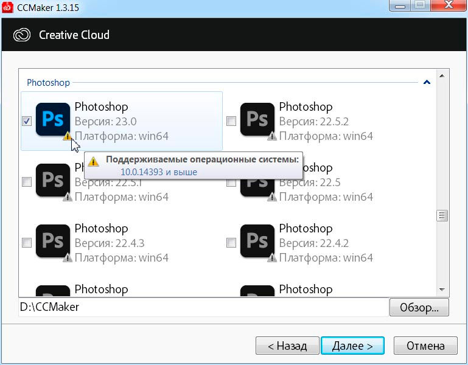Image resolution: width=468 pixels, height=365 pixels.
Task: Click the Photoshop 22.5.2 Ps icon
Action: [x=257, y=119]
